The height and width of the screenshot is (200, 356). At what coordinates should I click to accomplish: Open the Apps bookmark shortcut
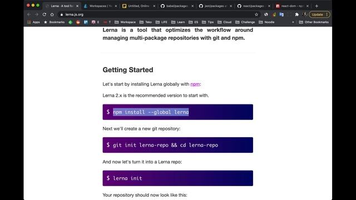tap(33, 22)
